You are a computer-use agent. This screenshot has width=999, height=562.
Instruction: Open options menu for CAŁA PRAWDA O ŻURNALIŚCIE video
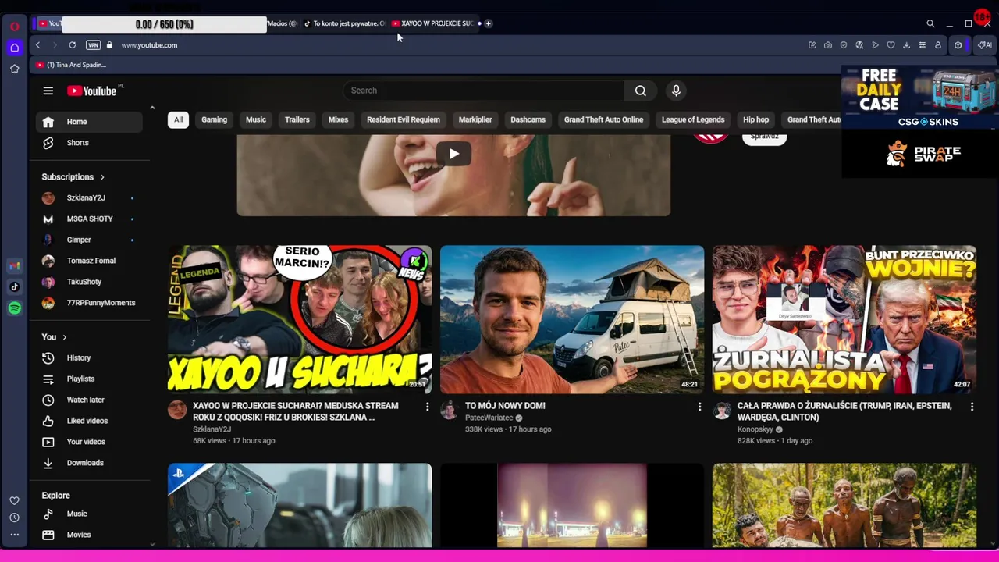click(x=972, y=407)
